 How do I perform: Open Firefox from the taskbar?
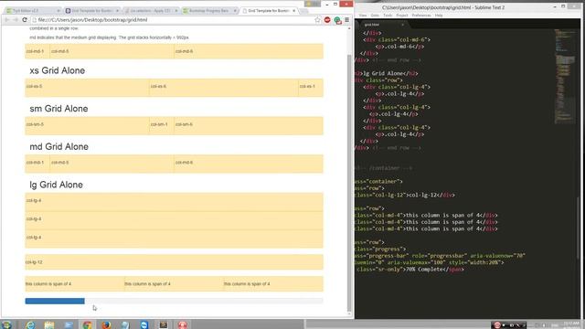[106, 324]
